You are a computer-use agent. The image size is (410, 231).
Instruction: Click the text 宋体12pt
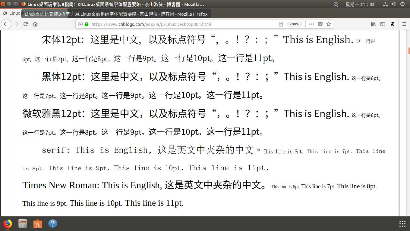pyautogui.click(x=61, y=39)
